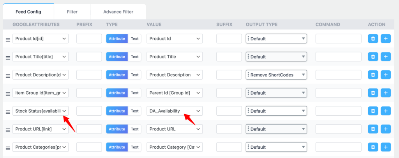
Task: Click the plus icon in Product Title row
Action: click(386, 57)
